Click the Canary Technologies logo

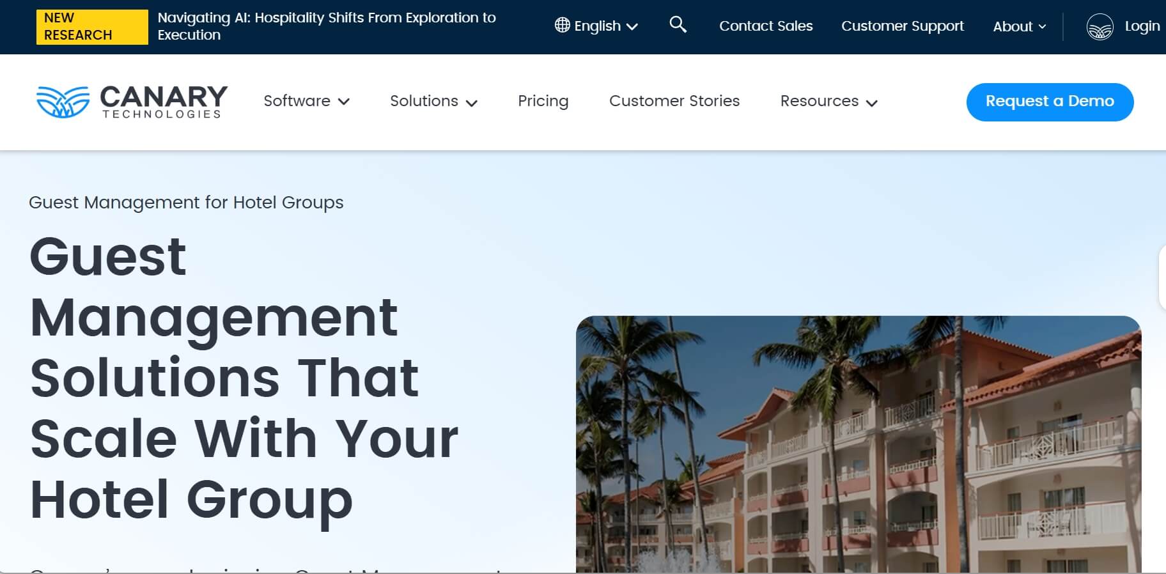[132, 102]
